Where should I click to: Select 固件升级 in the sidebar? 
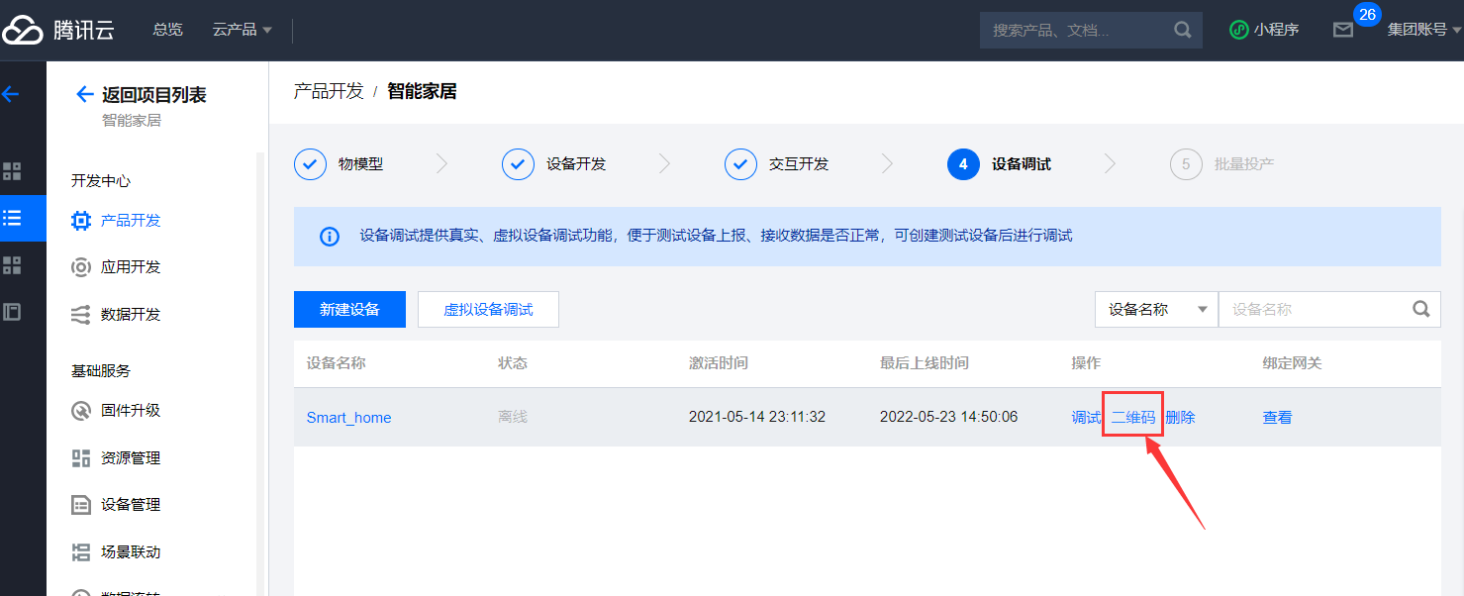[130, 411]
